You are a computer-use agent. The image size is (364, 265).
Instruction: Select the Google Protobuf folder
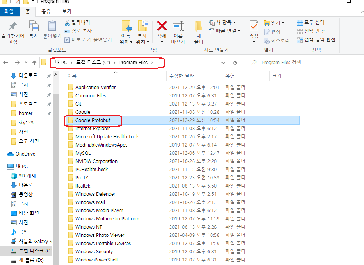[183, 120]
